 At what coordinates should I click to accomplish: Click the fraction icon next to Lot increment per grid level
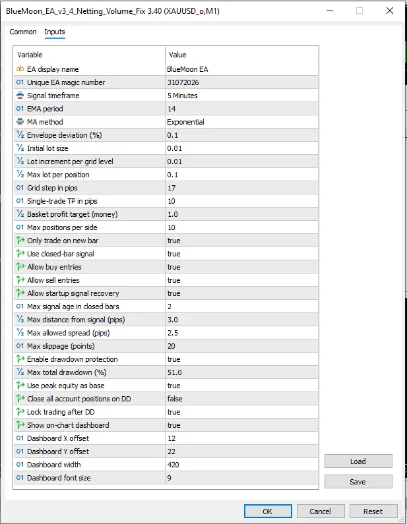pyautogui.click(x=20, y=161)
